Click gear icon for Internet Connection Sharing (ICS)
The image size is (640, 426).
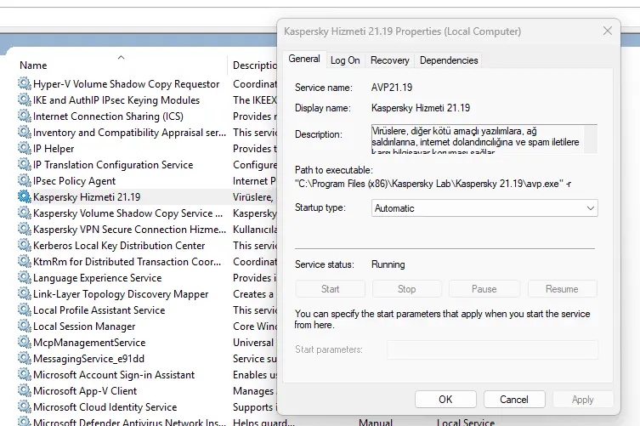point(25,116)
